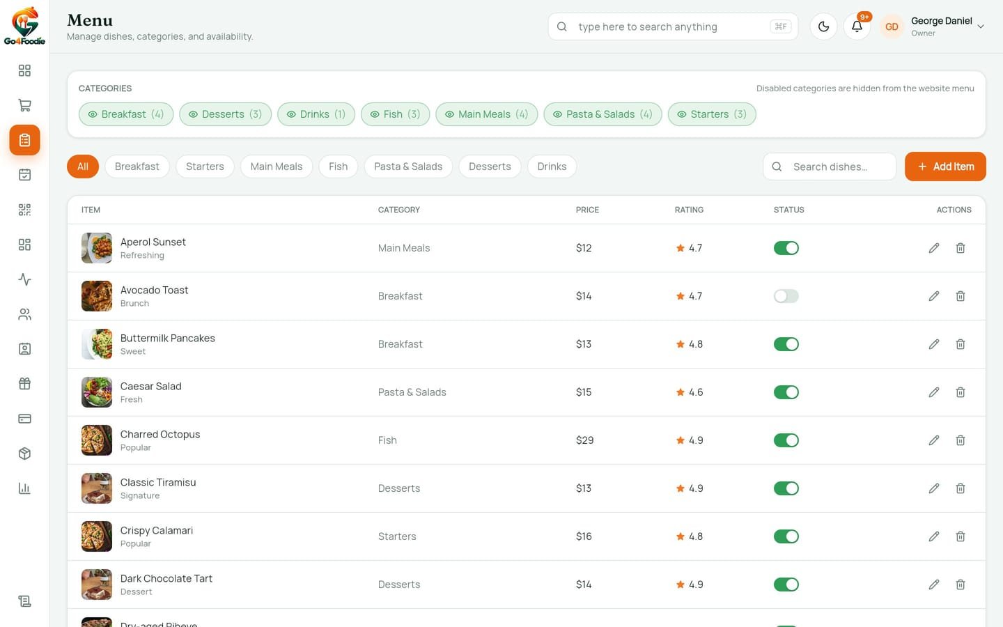Filter dishes by Starters tab
1003x627 pixels.
(205, 167)
